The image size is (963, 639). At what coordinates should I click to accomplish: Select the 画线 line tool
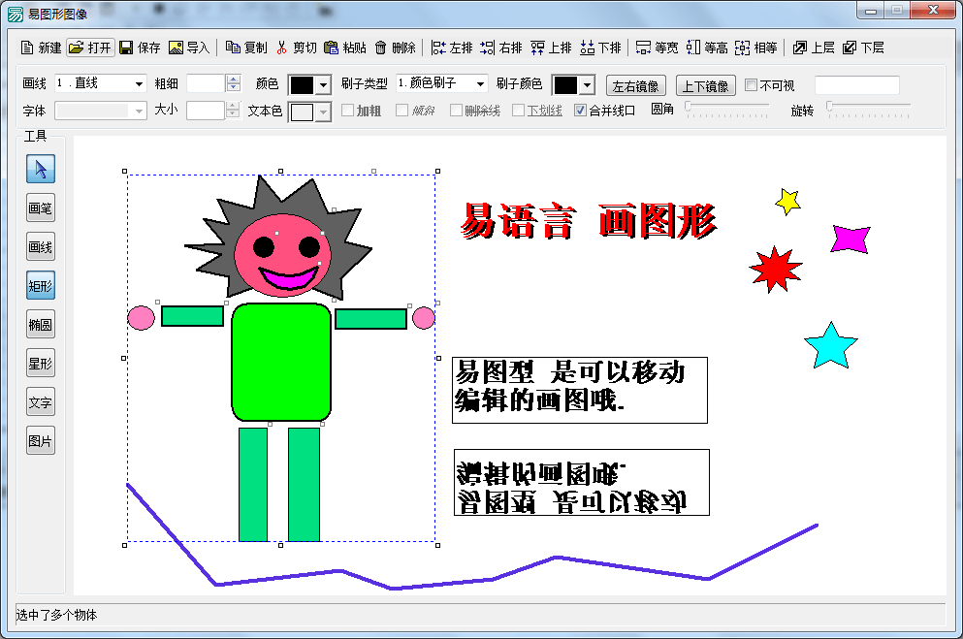coord(40,246)
